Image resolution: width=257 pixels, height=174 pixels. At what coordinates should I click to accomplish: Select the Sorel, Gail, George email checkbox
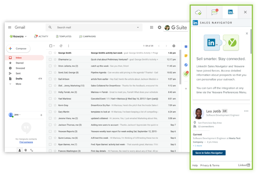50,72
